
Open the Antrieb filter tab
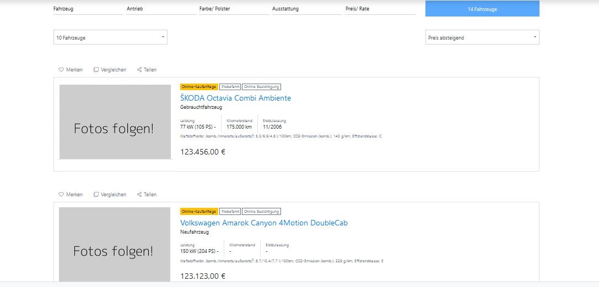click(x=161, y=9)
